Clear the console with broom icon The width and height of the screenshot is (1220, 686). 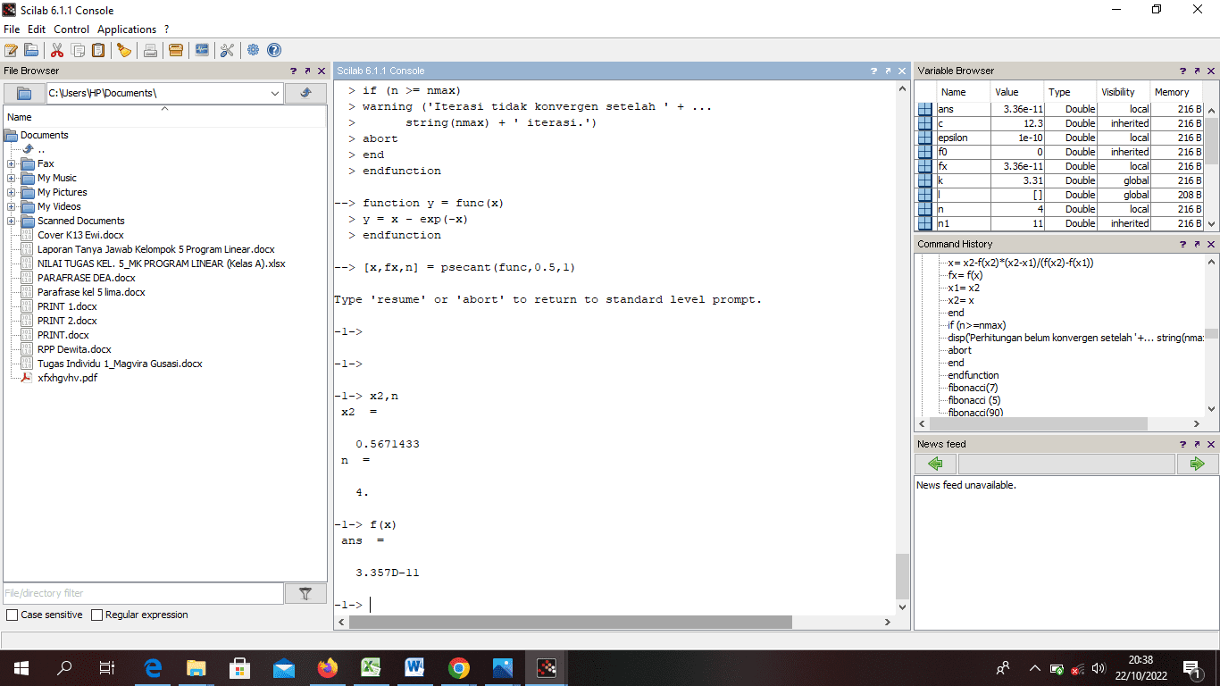pyautogui.click(x=124, y=50)
